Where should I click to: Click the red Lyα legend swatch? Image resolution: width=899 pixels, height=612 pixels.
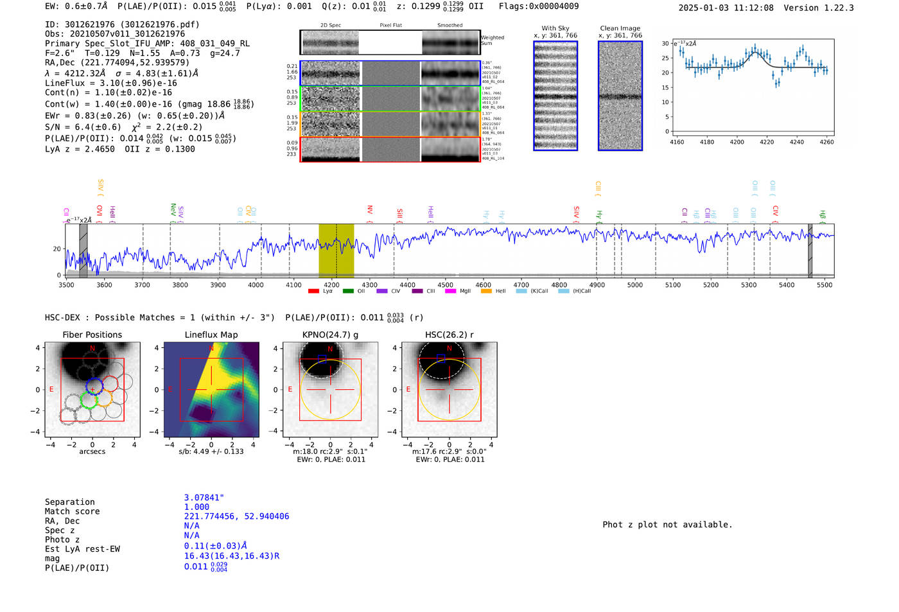(x=313, y=292)
